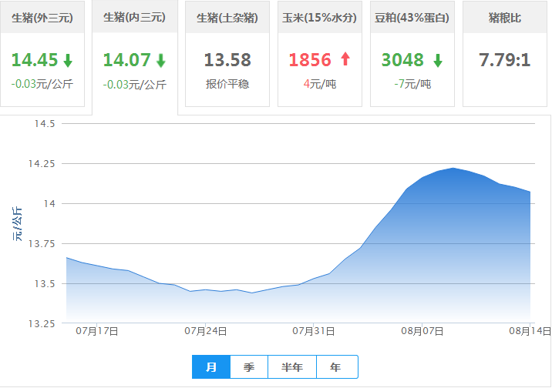Click the 7.79:1 ratio value
Viewport: 552px width, 388px height.
[505, 60]
